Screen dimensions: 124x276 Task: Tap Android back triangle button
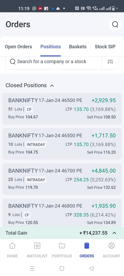point(91,268)
